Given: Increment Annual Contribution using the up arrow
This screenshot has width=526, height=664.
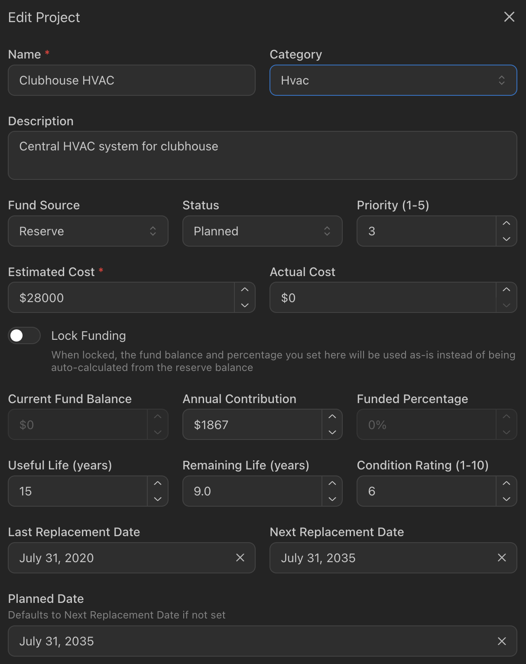Looking at the screenshot, I should point(332,417).
